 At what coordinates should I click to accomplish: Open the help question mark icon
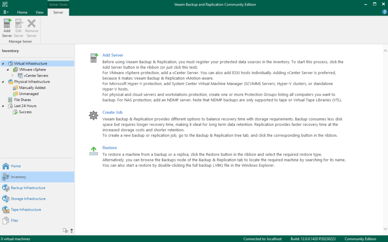tap(384, 12)
